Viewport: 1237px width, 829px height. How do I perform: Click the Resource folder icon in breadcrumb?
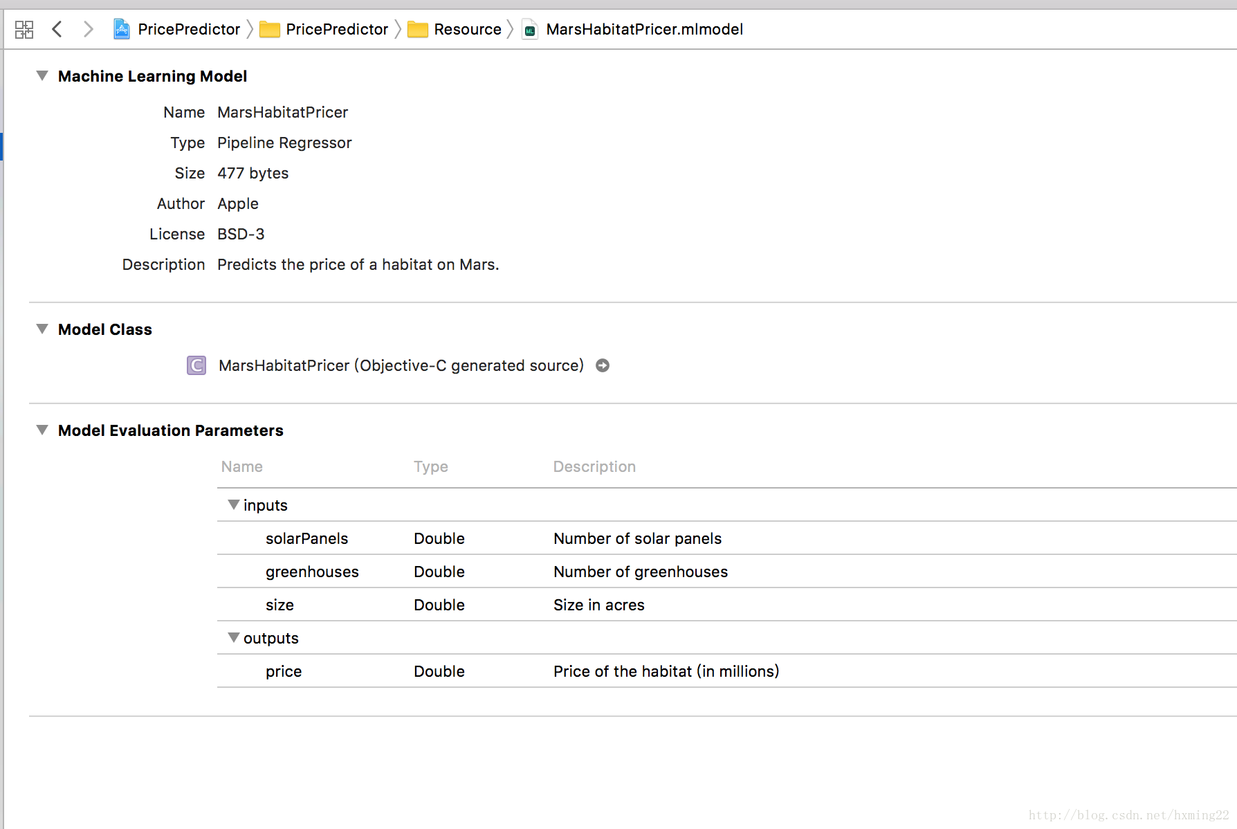point(418,29)
